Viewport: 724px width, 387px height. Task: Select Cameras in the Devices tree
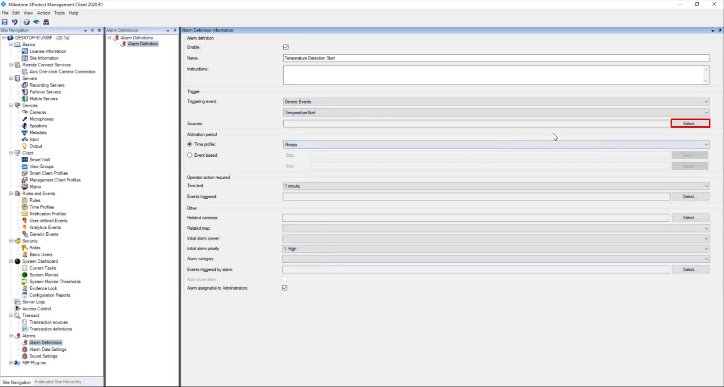(x=38, y=112)
